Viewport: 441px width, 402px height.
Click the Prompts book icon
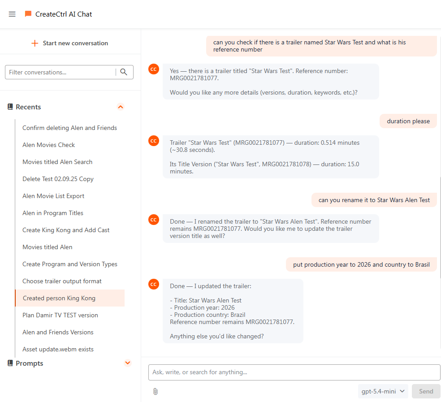[10, 363]
